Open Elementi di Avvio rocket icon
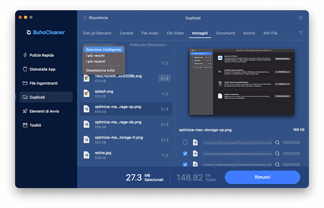This screenshot has width=324, height=208. coord(25,111)
